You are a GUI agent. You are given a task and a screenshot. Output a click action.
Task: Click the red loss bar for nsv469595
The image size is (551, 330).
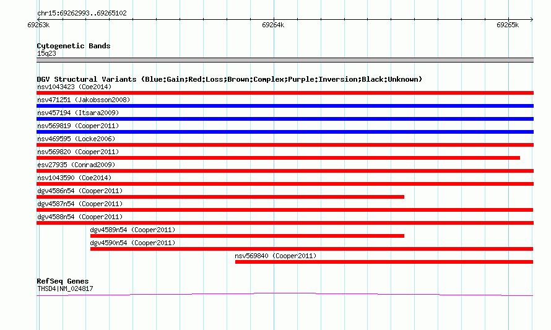pyautogui.click(x=285, y=145)
